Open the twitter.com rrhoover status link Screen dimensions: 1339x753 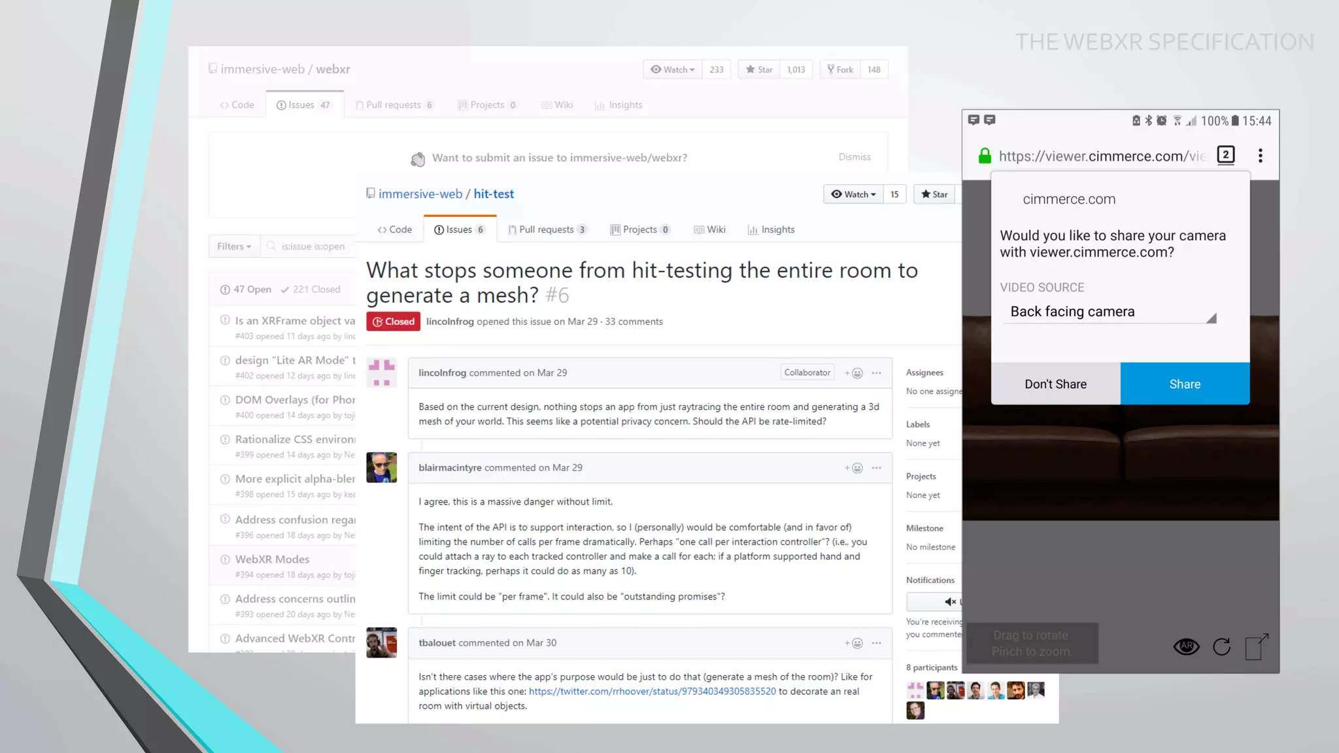(x=652, y=691)
